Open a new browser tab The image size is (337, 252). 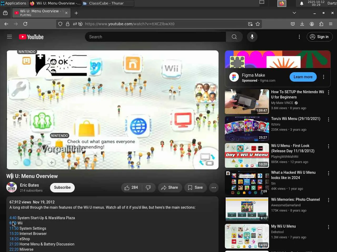76,13
